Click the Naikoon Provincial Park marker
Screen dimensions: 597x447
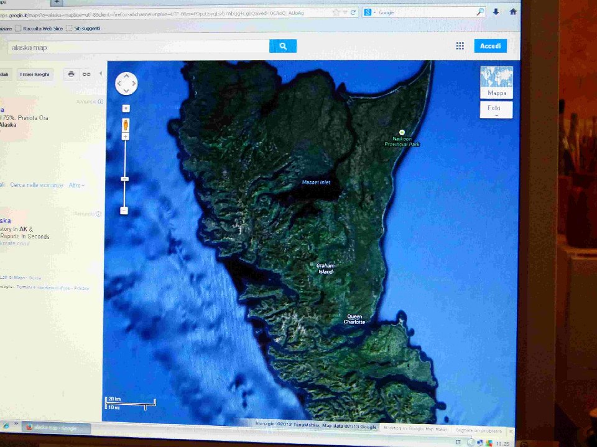402,132
